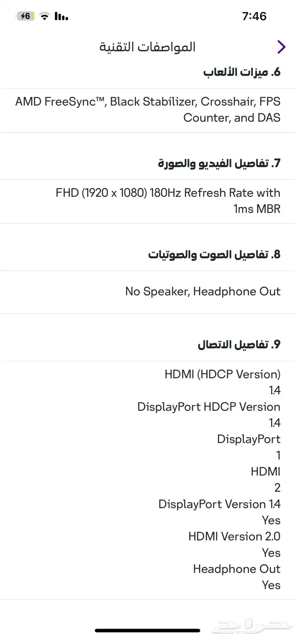
Task: Tap the AMD FreeSync gaming features text
Action: coord(147,110)
